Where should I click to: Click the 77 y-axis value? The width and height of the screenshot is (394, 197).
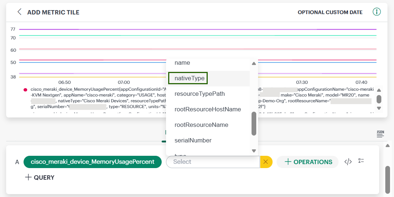coord(13,29)
